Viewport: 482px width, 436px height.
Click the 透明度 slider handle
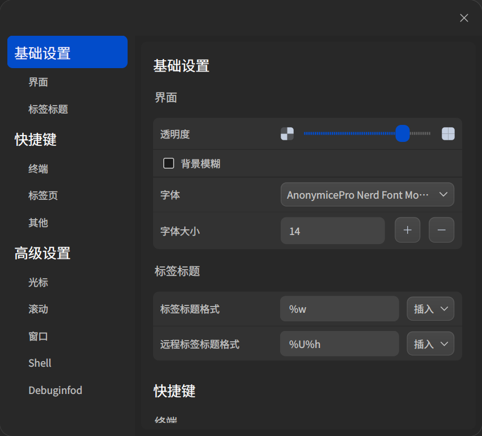[403, 133]
